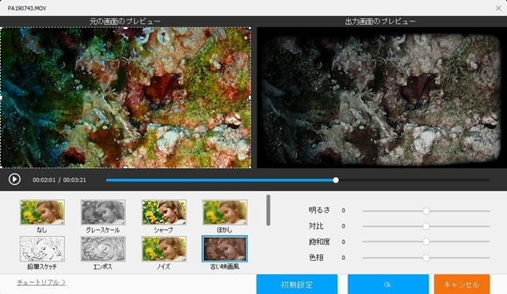Click the PA190743.MOV title text
The width and height of the screenshot is (507, 294).
point(27,8)
